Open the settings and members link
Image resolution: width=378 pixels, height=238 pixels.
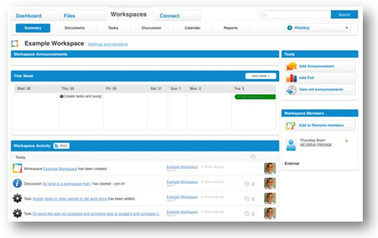click(108, 44)
